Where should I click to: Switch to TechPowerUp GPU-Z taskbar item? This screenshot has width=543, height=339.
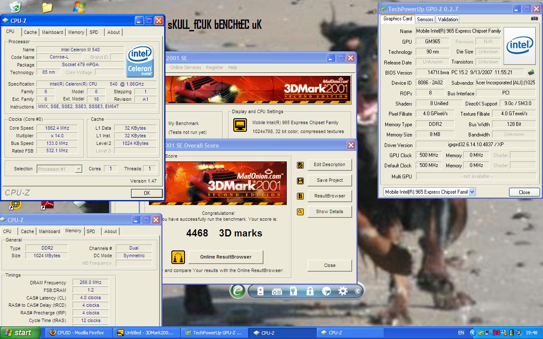(215, 333)
